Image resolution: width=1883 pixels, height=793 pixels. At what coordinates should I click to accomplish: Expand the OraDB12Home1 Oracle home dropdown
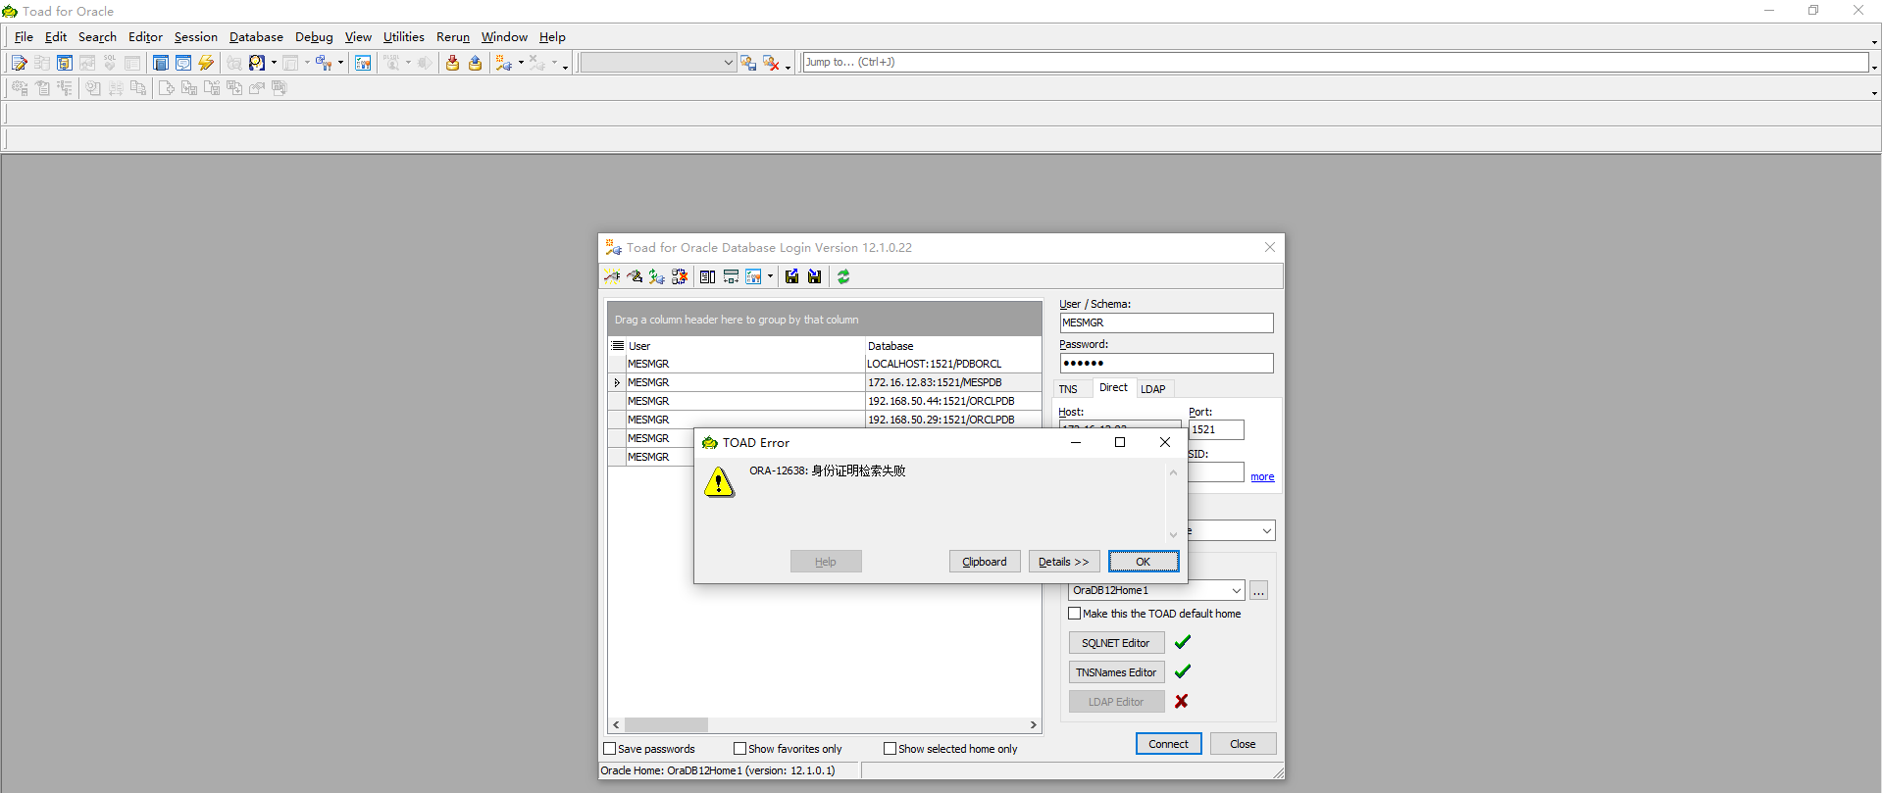point(1237,590)
